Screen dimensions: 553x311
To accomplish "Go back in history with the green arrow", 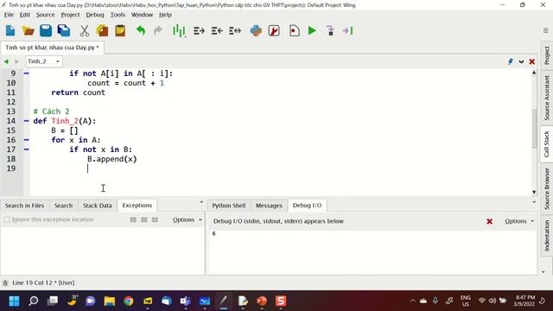I will tap(6, 61).
